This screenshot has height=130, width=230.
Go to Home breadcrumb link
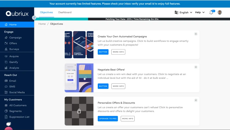pyautogui.click(x=42, y=24)
